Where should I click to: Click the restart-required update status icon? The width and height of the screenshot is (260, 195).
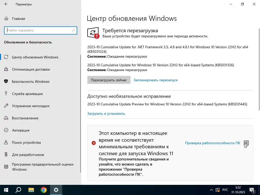click(93, 33)
